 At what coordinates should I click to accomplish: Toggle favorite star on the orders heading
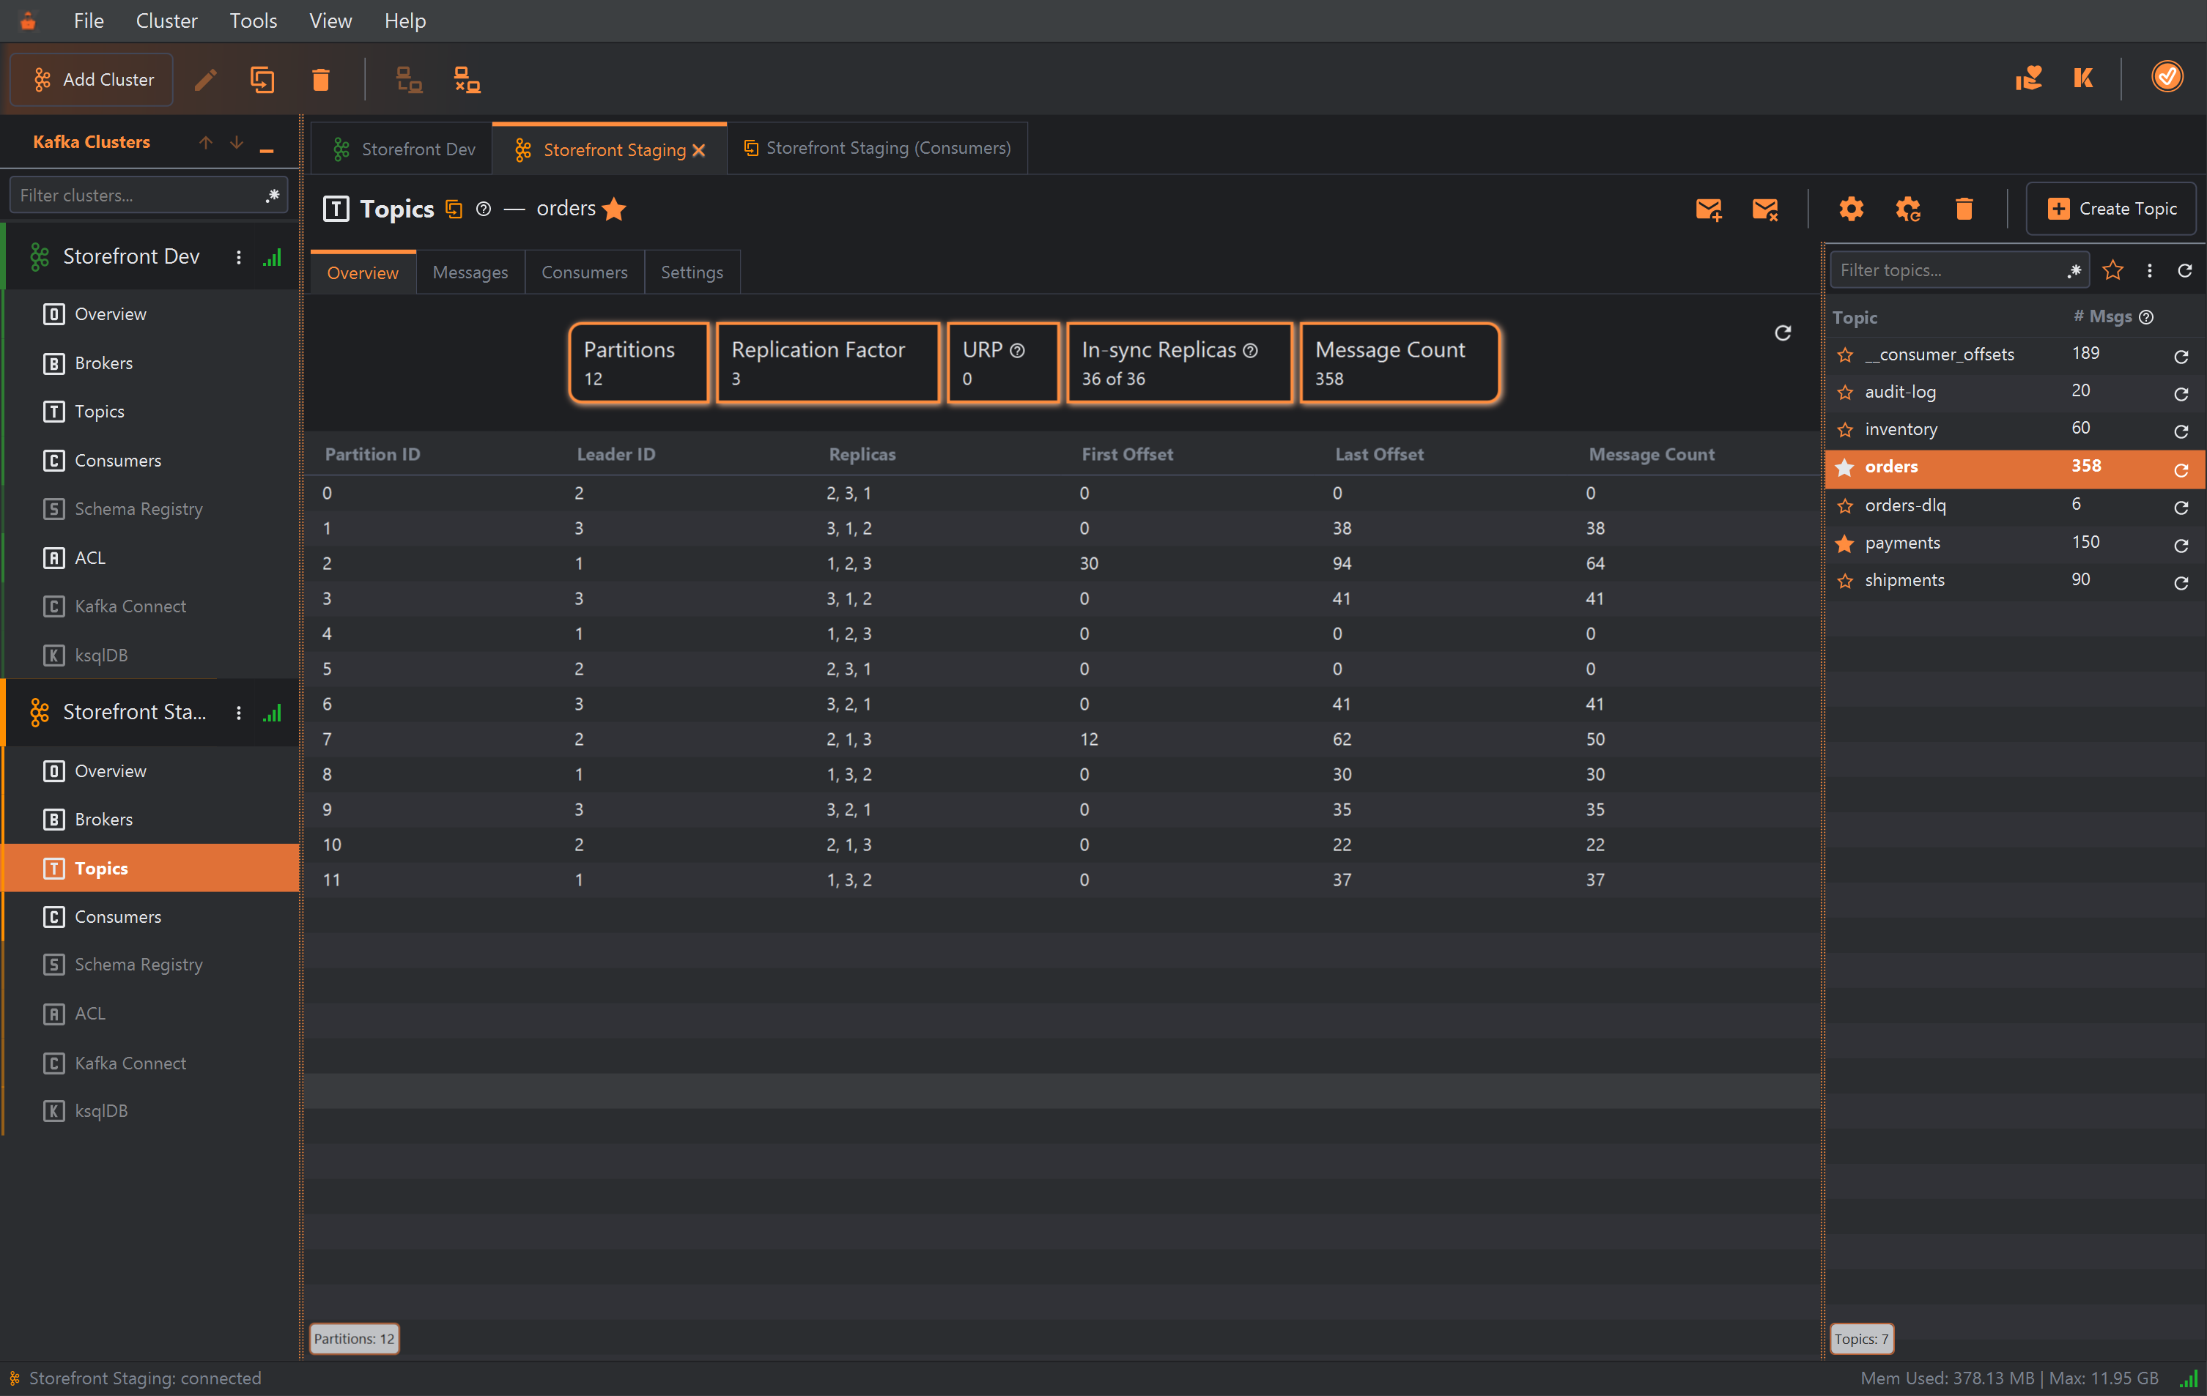tap(615, 209)
